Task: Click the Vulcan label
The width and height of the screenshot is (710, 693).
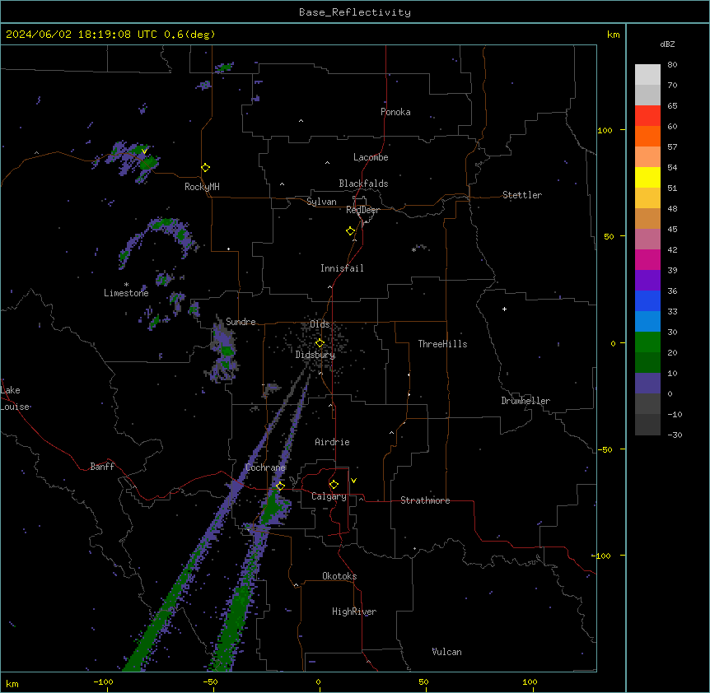Action: click(x=446, y=652)
